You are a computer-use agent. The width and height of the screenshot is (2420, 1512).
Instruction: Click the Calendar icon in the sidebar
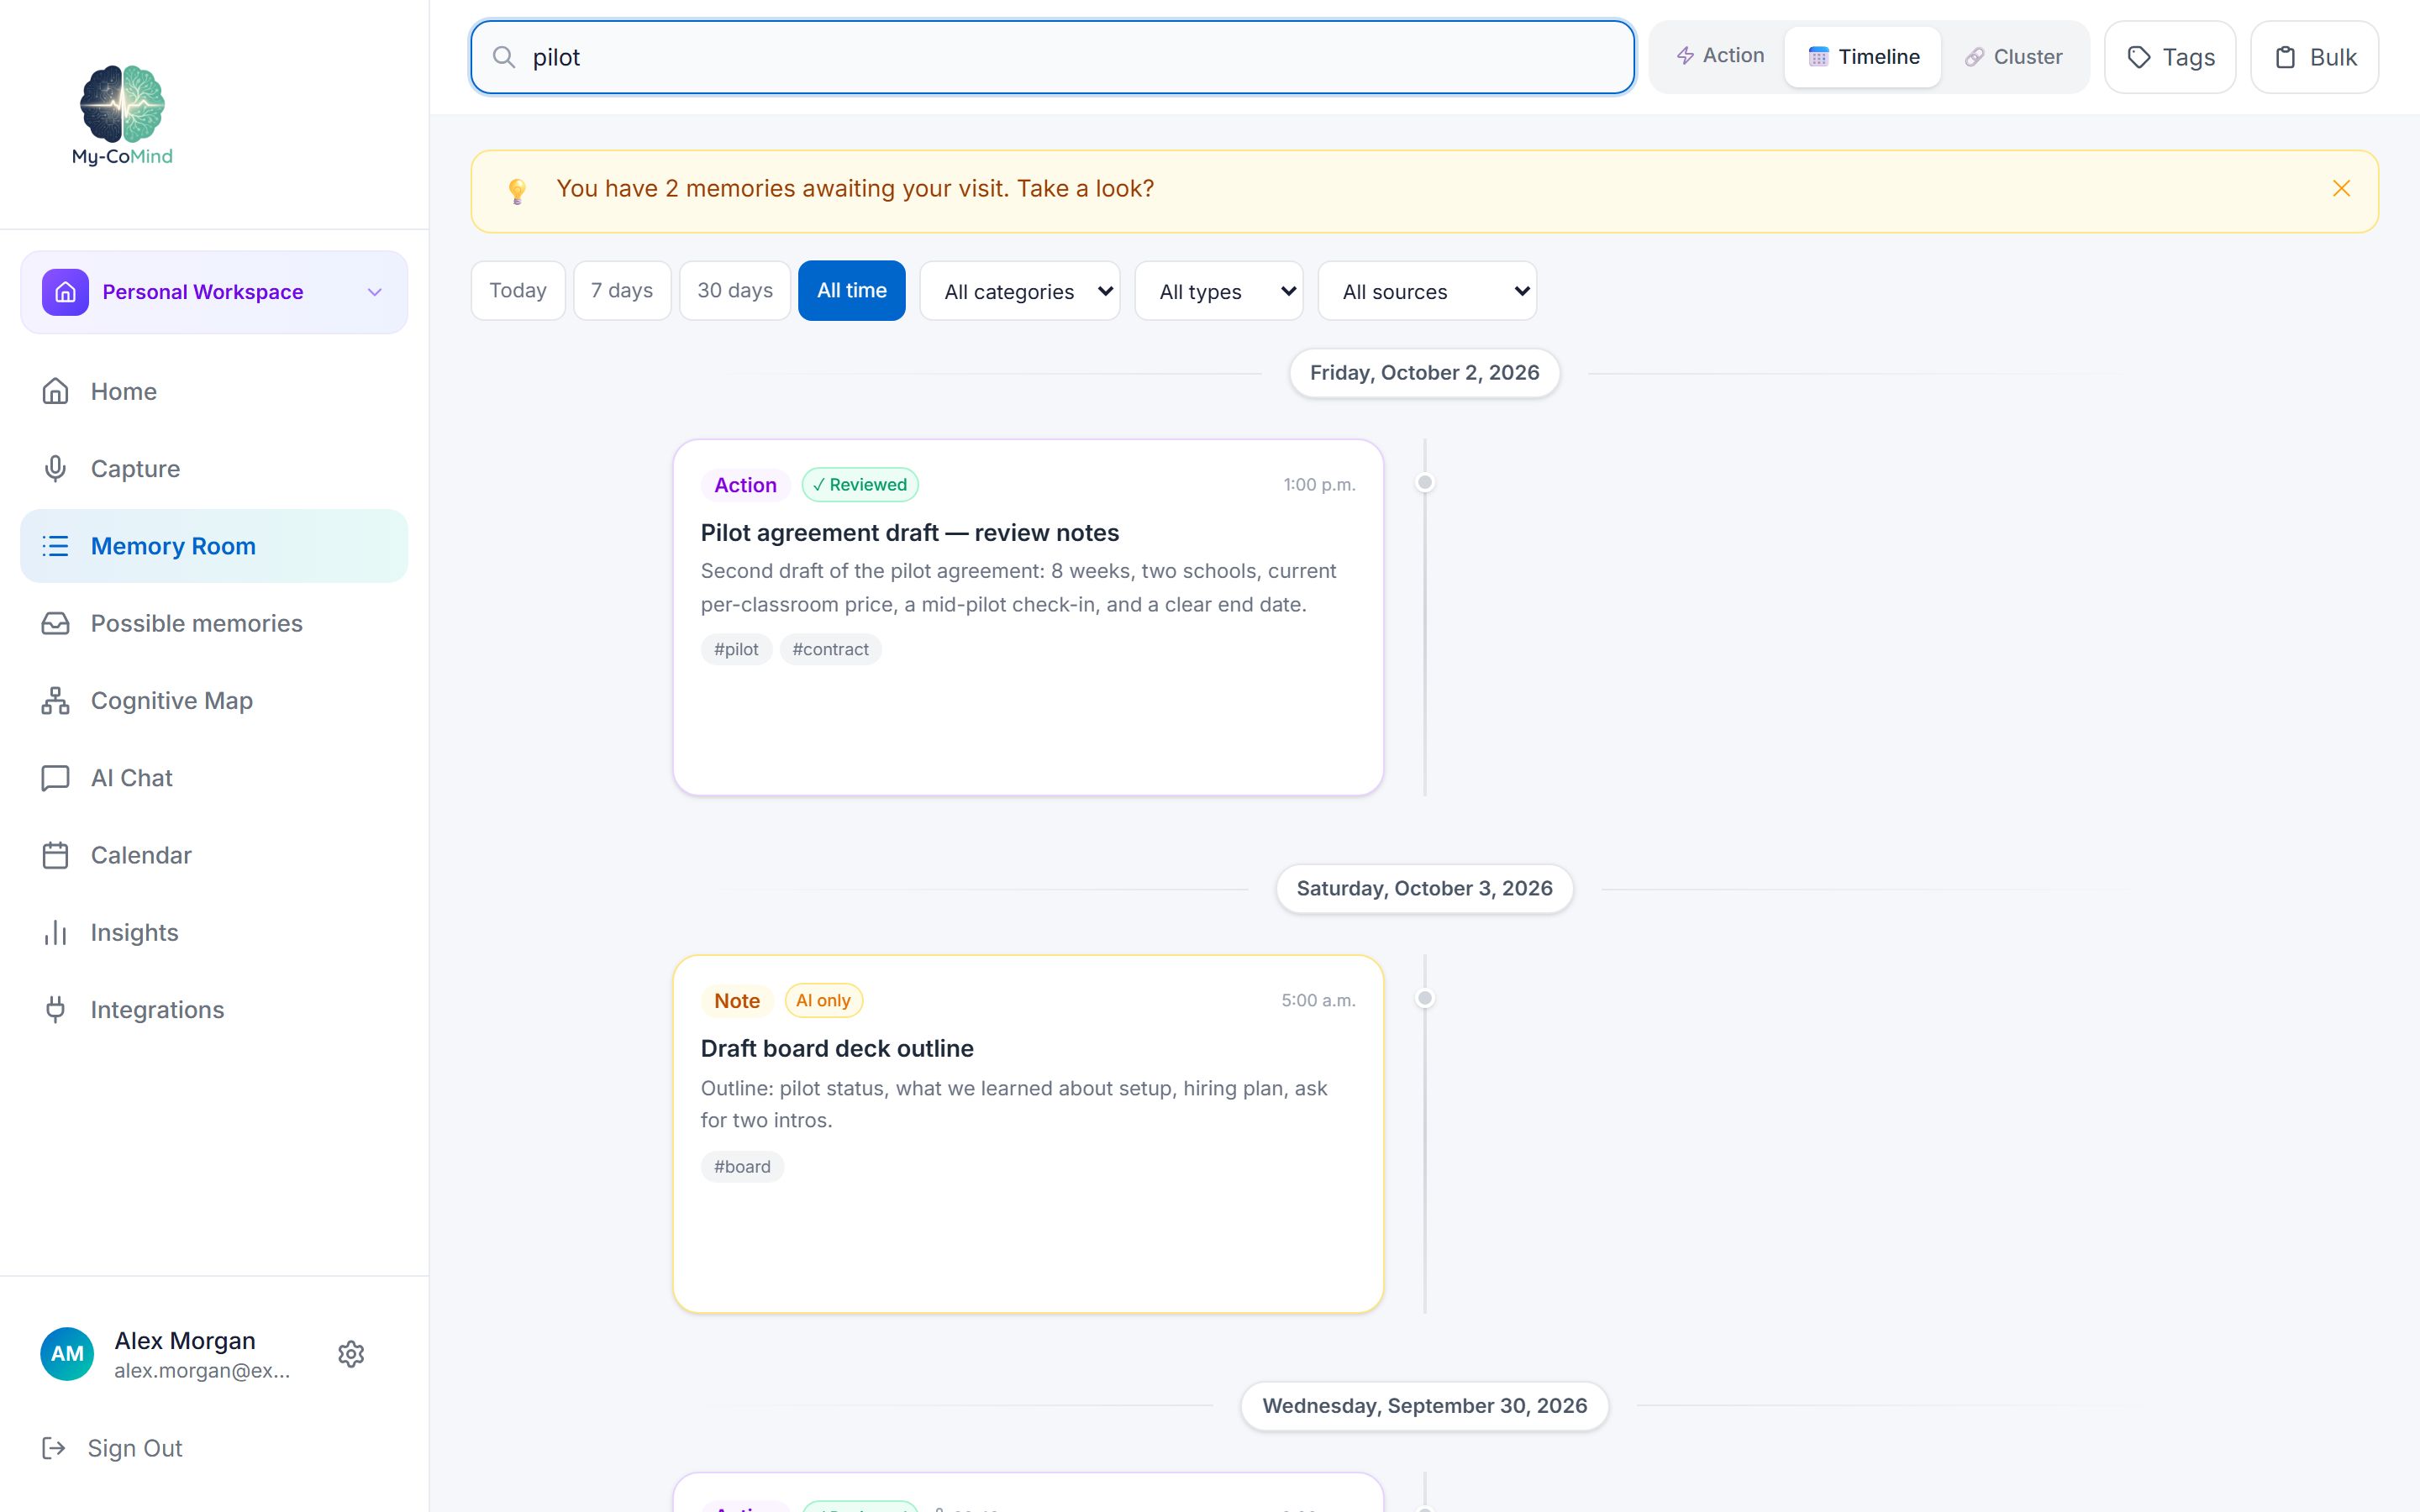click(x=56, y=855)
